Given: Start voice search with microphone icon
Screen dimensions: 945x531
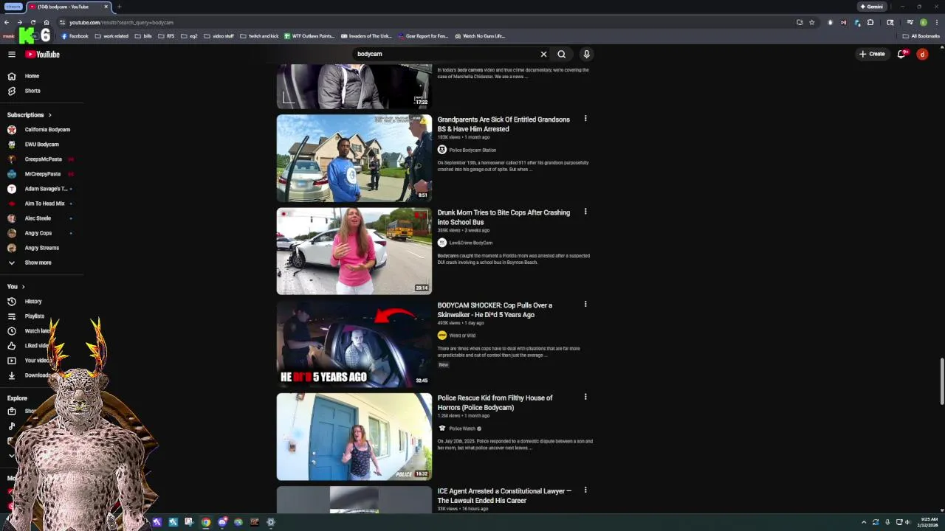Looking at the screenshot, I should (x=586, y=54).
